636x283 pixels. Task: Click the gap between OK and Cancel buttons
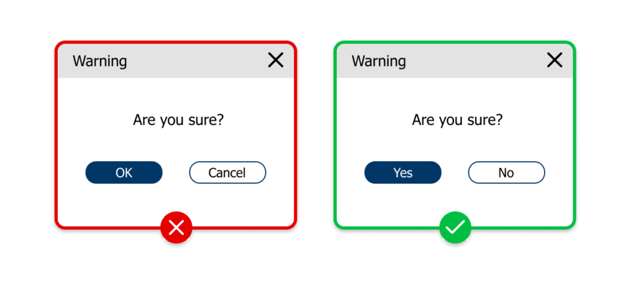pos(176,173)
